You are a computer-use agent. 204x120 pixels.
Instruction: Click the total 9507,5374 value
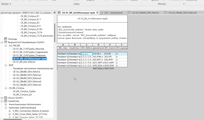tap(109, 69)
